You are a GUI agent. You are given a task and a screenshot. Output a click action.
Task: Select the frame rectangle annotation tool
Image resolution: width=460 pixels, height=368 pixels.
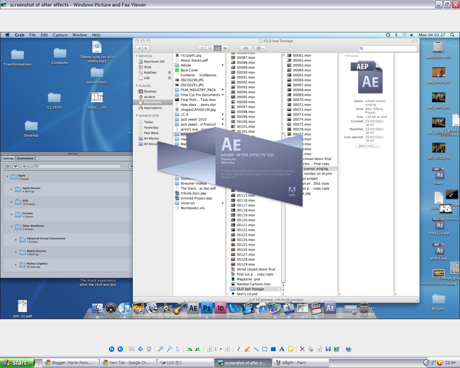264,349
